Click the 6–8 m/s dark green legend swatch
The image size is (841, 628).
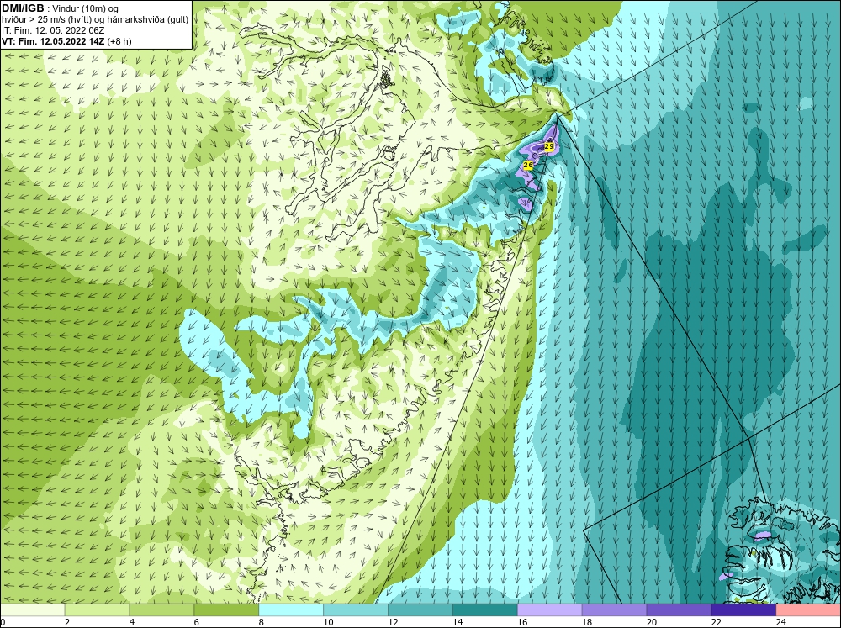click(x=225, y=610)
